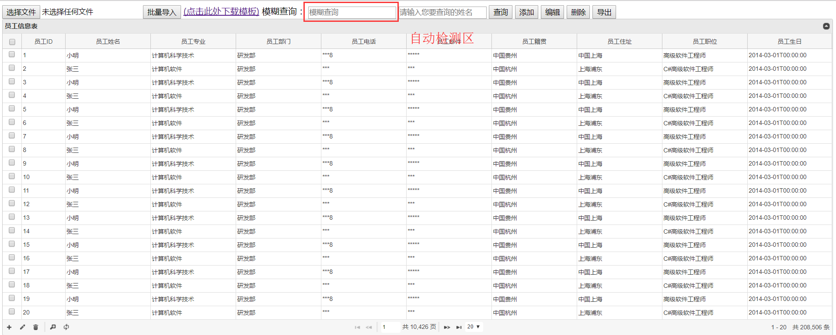
Task: Sort by the 员工姓名 column header
Action: click(108, 41)
